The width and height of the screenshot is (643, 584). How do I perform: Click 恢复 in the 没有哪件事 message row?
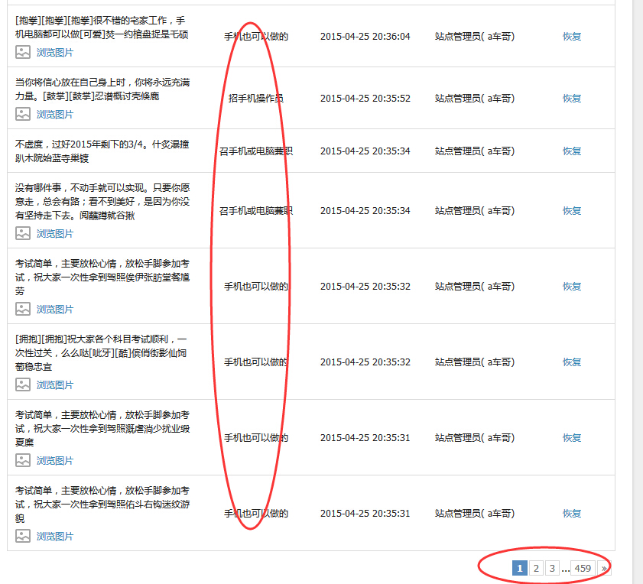coord(572,211)
